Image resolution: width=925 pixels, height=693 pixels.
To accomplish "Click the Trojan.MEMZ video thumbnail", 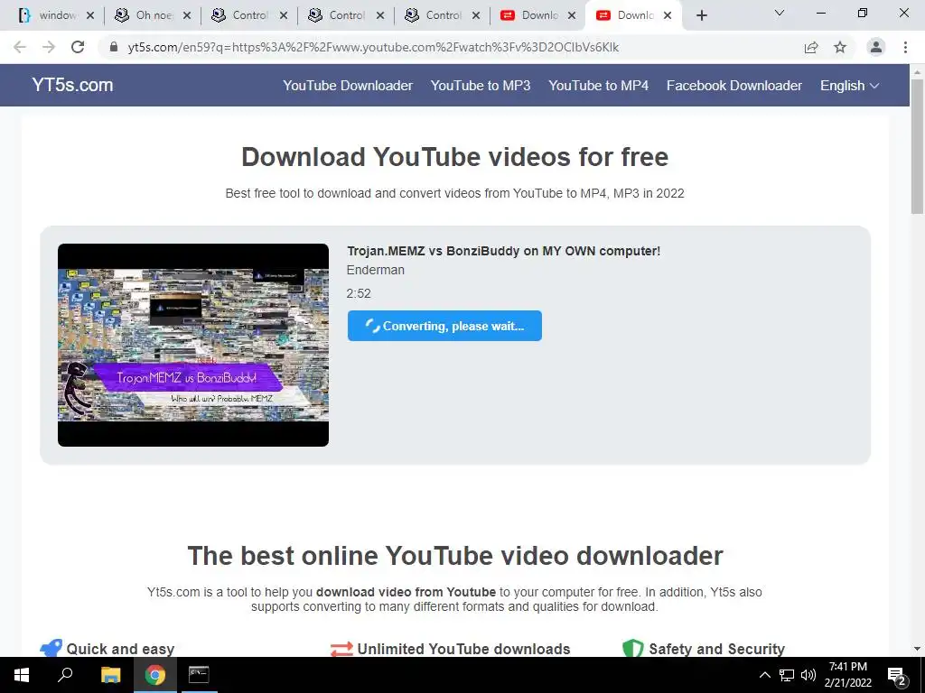I will [193, 345].
